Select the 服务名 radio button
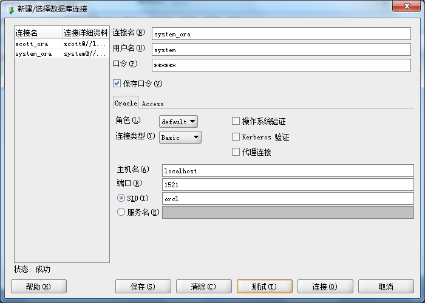Screen dimensions: 425x303 (x=121, y=212)
